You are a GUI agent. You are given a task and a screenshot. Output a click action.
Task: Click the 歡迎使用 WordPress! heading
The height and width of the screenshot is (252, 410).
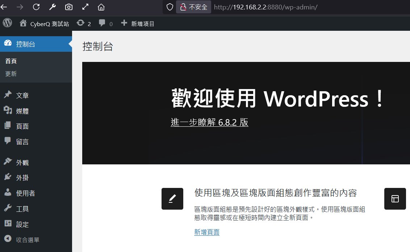point(278,98)
